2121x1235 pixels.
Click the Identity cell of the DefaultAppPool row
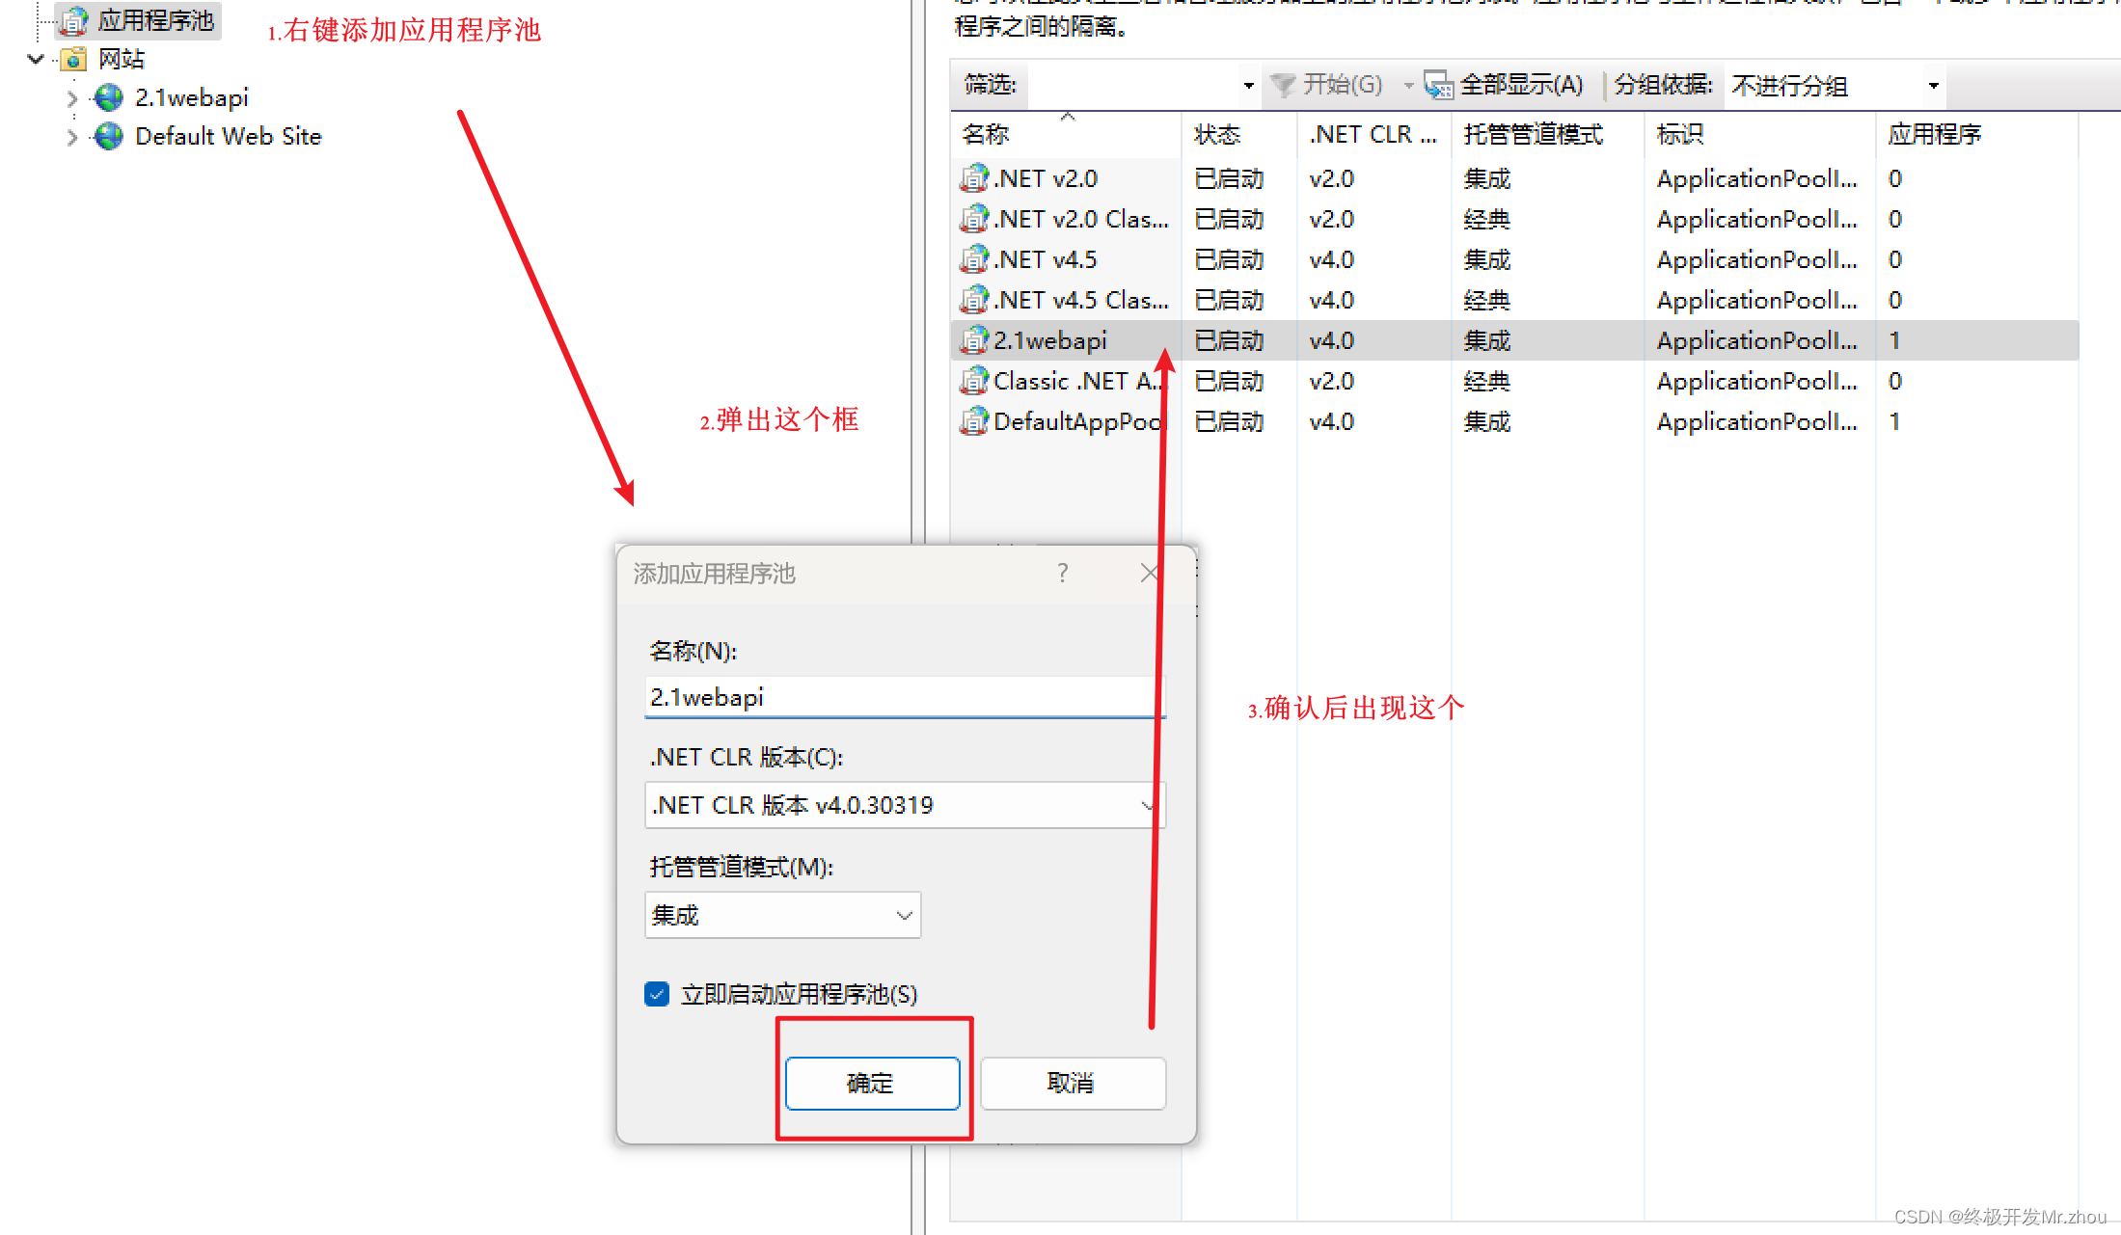pos(1756,421)
